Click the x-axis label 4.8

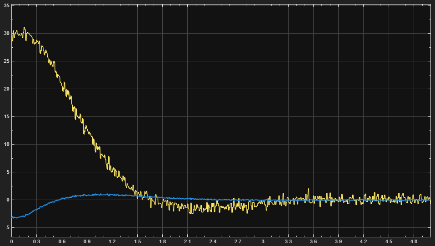(414, 241)
